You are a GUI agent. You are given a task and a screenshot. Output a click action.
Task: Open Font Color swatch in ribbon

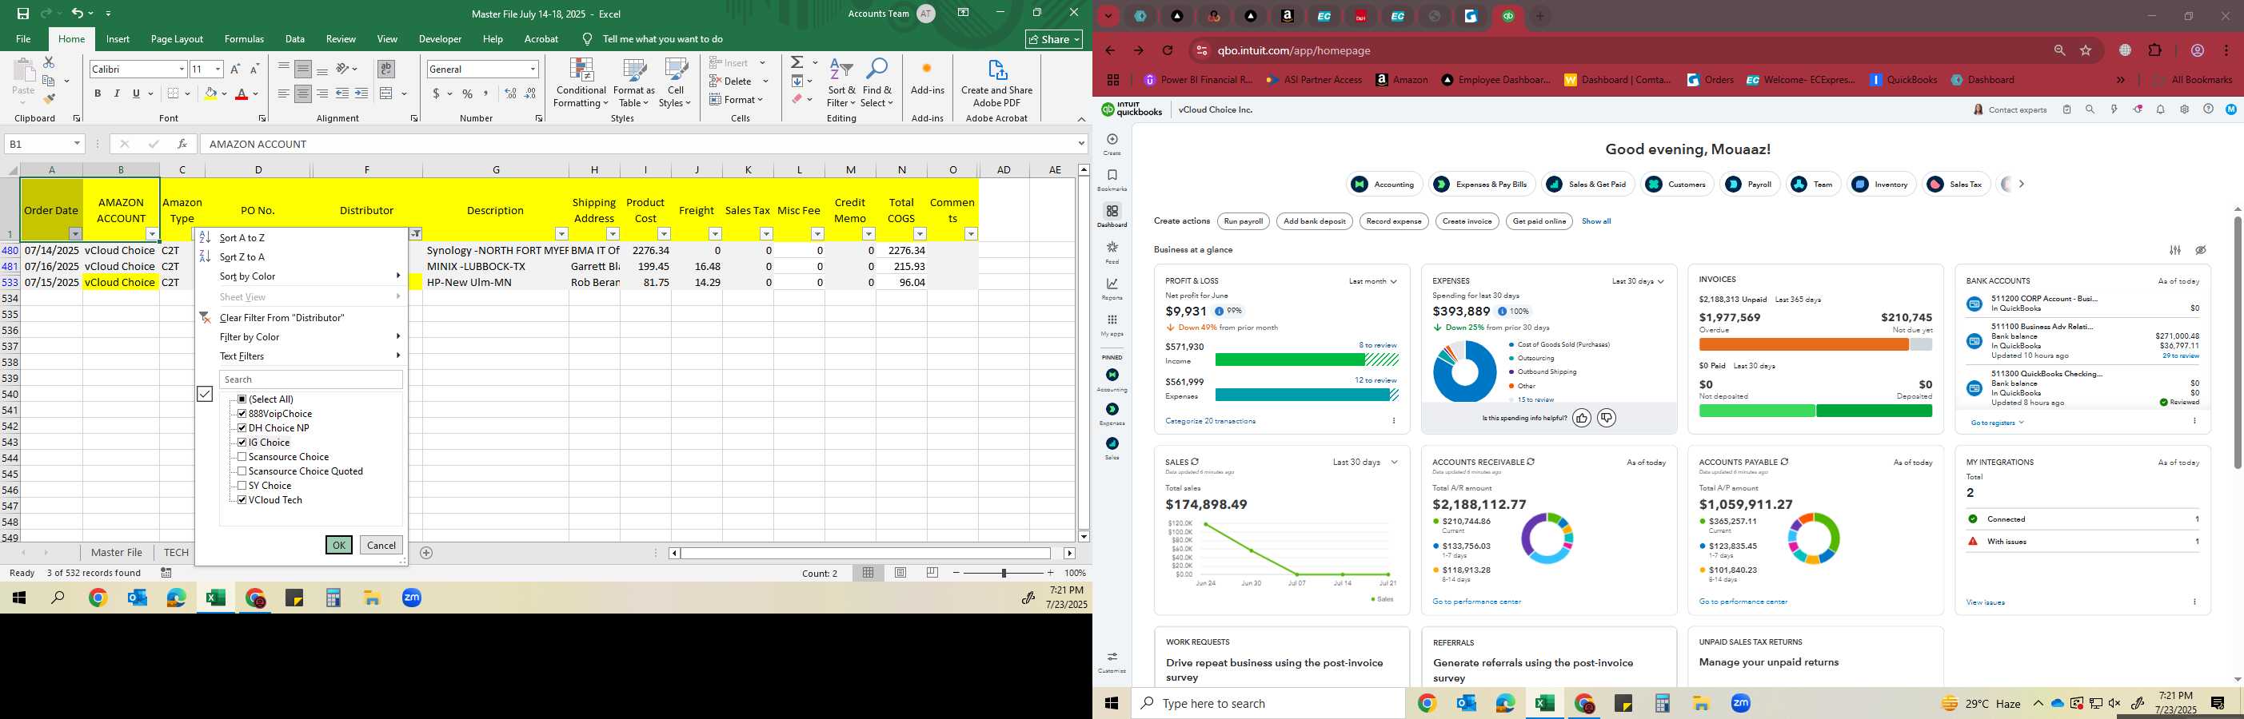pyautogui.click(x=242, y=94)
